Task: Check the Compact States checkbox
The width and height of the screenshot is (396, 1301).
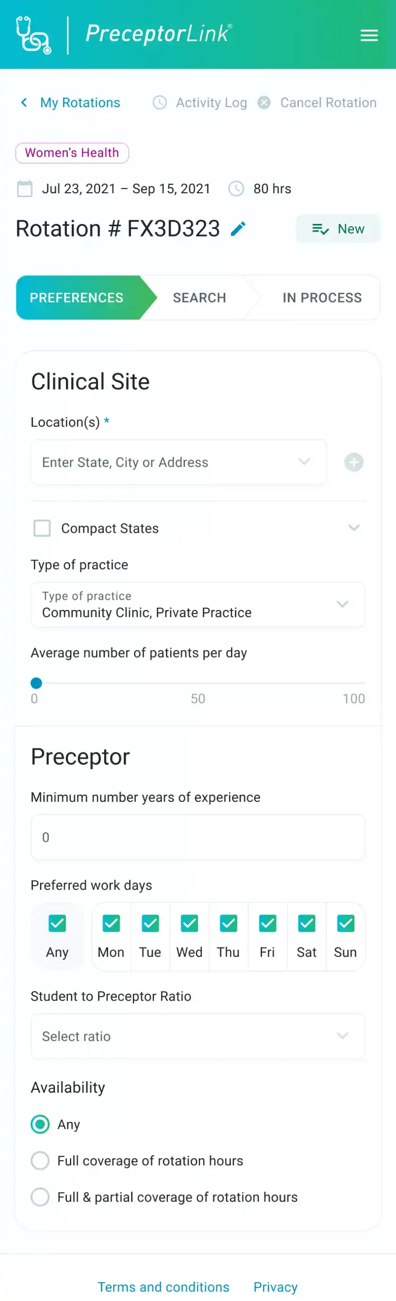Action: 42,528
